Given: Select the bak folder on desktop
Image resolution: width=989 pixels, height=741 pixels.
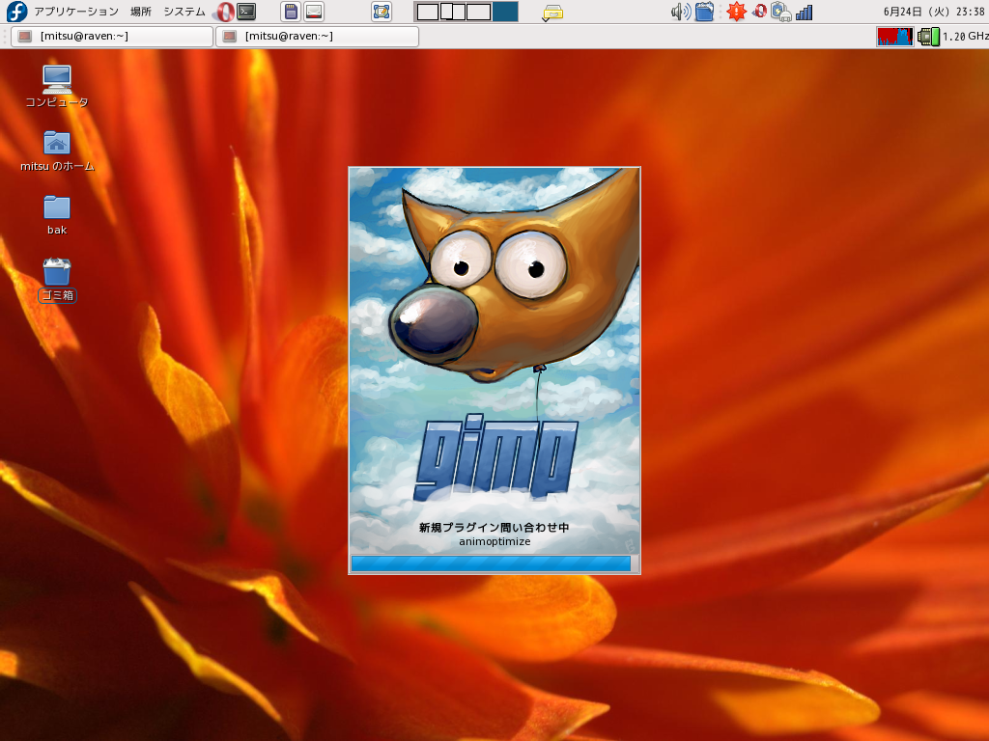Looking at the screenshot, I should pos(57,207).
